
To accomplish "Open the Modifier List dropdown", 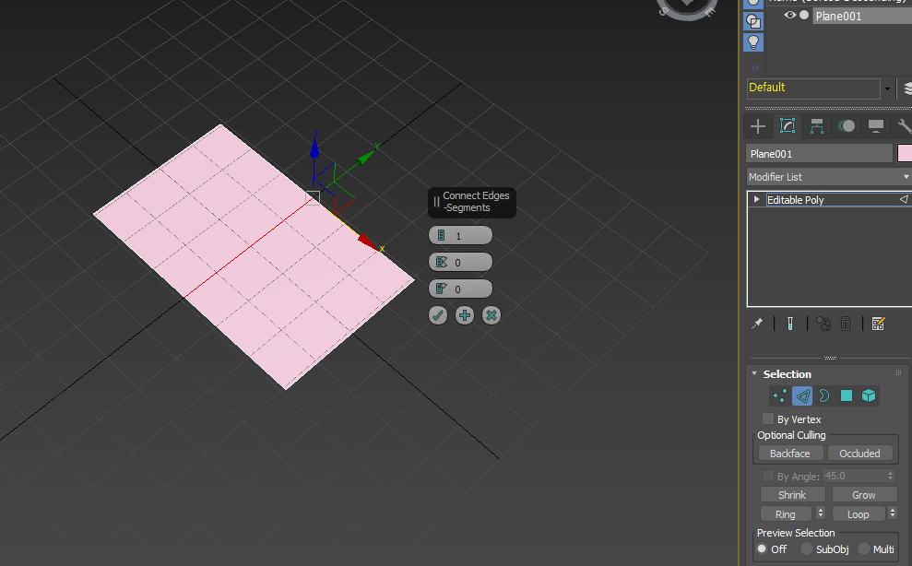I will [x=829, y=177].
